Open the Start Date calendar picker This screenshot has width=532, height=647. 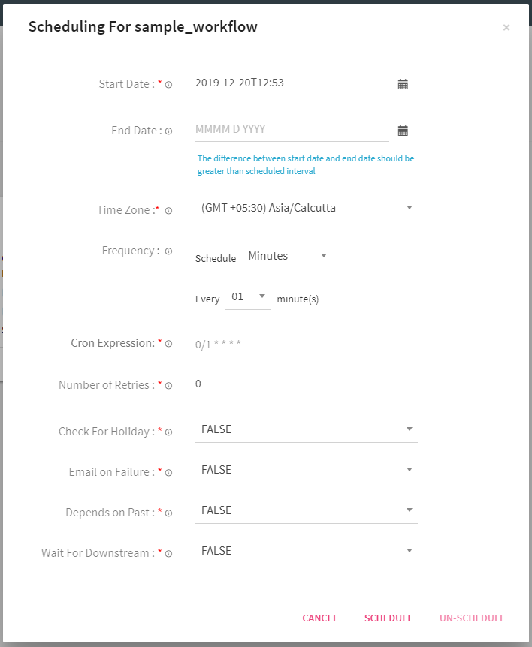(403, 85)
